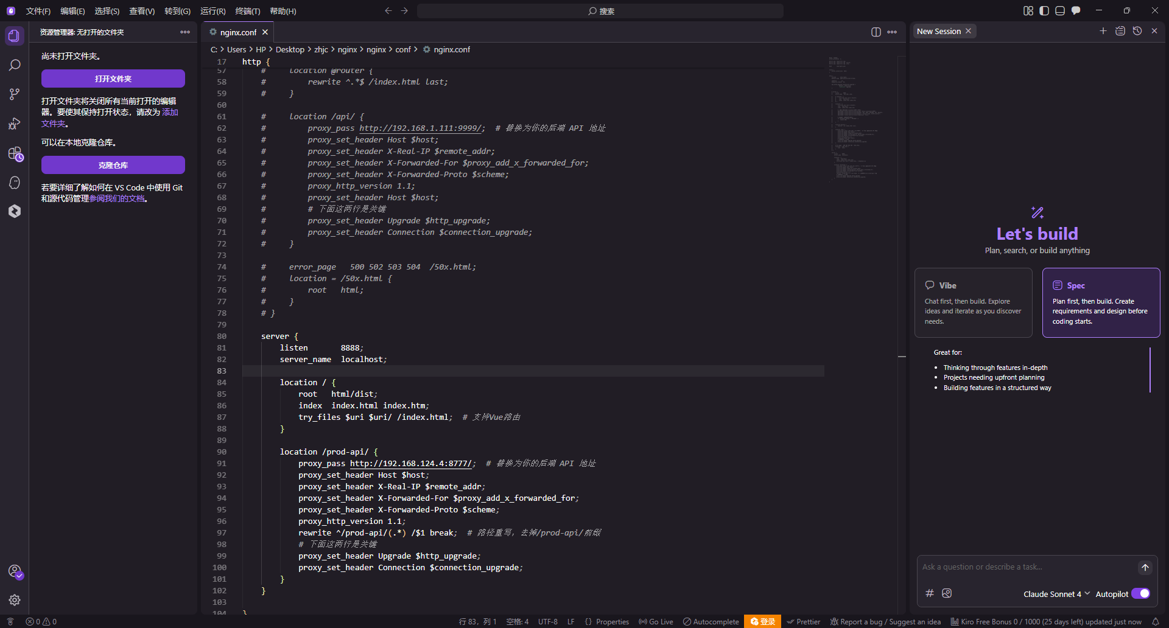Open the 查看(V) menu

142,11
